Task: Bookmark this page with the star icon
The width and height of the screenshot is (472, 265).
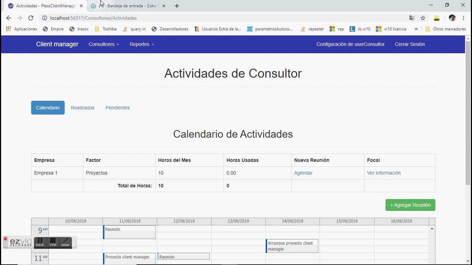Action: [x=423, y=18]
